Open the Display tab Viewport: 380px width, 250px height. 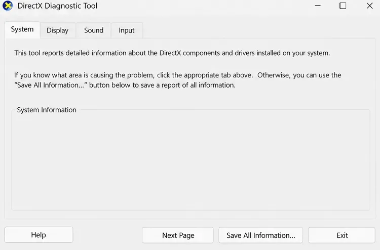coord(58,30)
